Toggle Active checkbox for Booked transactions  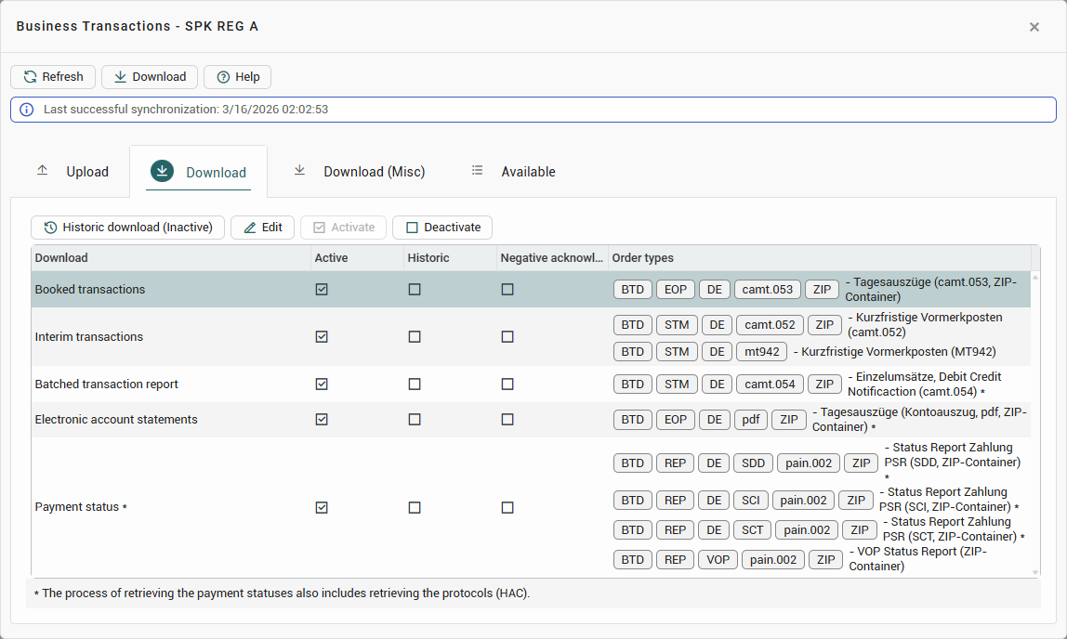point(322,290)
